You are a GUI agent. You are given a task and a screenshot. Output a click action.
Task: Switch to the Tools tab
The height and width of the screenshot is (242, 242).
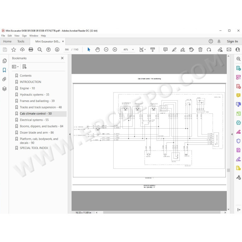click(x=21, y=41)
